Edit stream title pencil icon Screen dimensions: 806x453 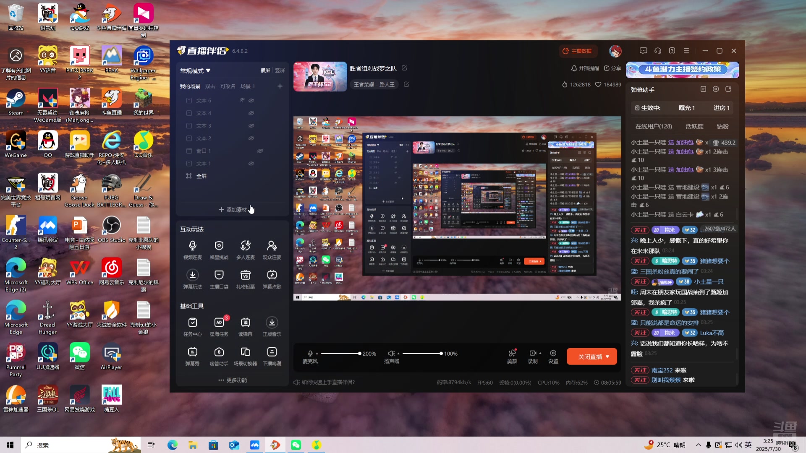pos(404,68)
